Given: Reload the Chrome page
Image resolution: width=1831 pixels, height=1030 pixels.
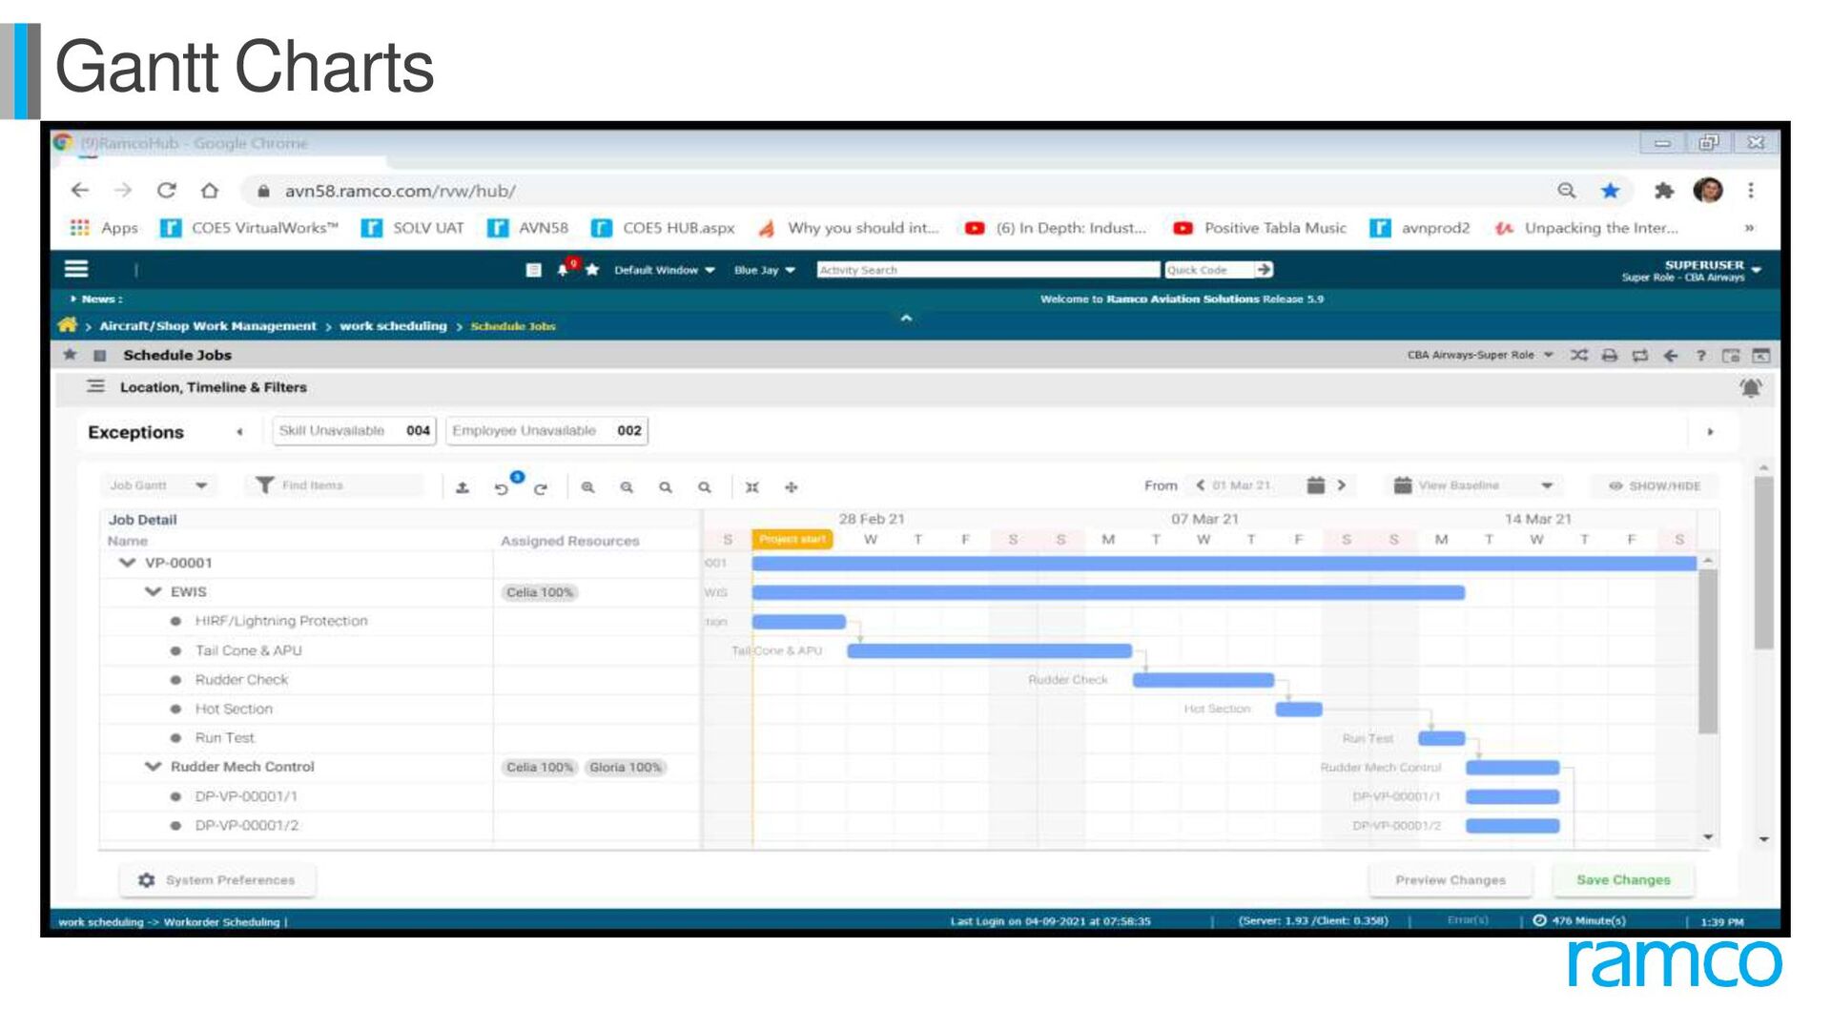Looking at the screenshot, I should (166, 191).
